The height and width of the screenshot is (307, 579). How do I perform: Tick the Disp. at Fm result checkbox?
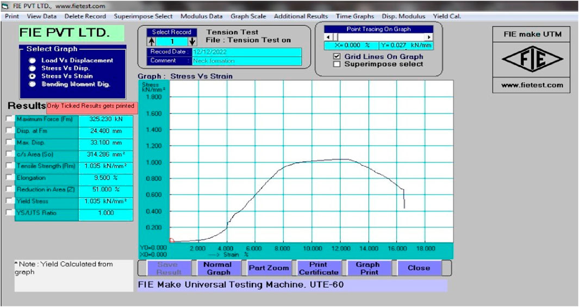coord(10,131)
